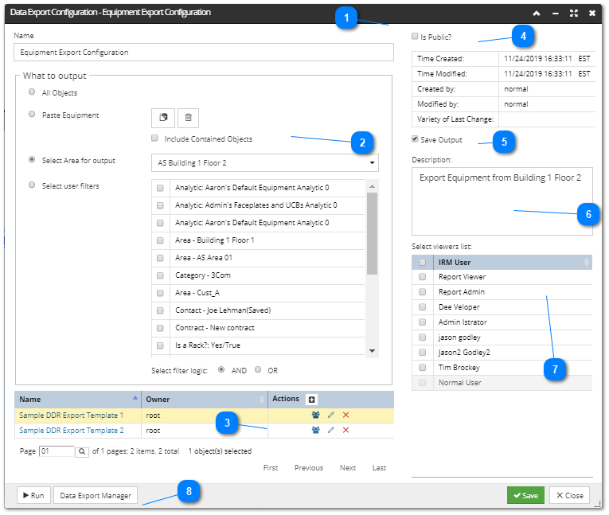609x515 pixels.
Task: Select all viewers via IRM User header checkbox
Action: (x=423, y=263)
